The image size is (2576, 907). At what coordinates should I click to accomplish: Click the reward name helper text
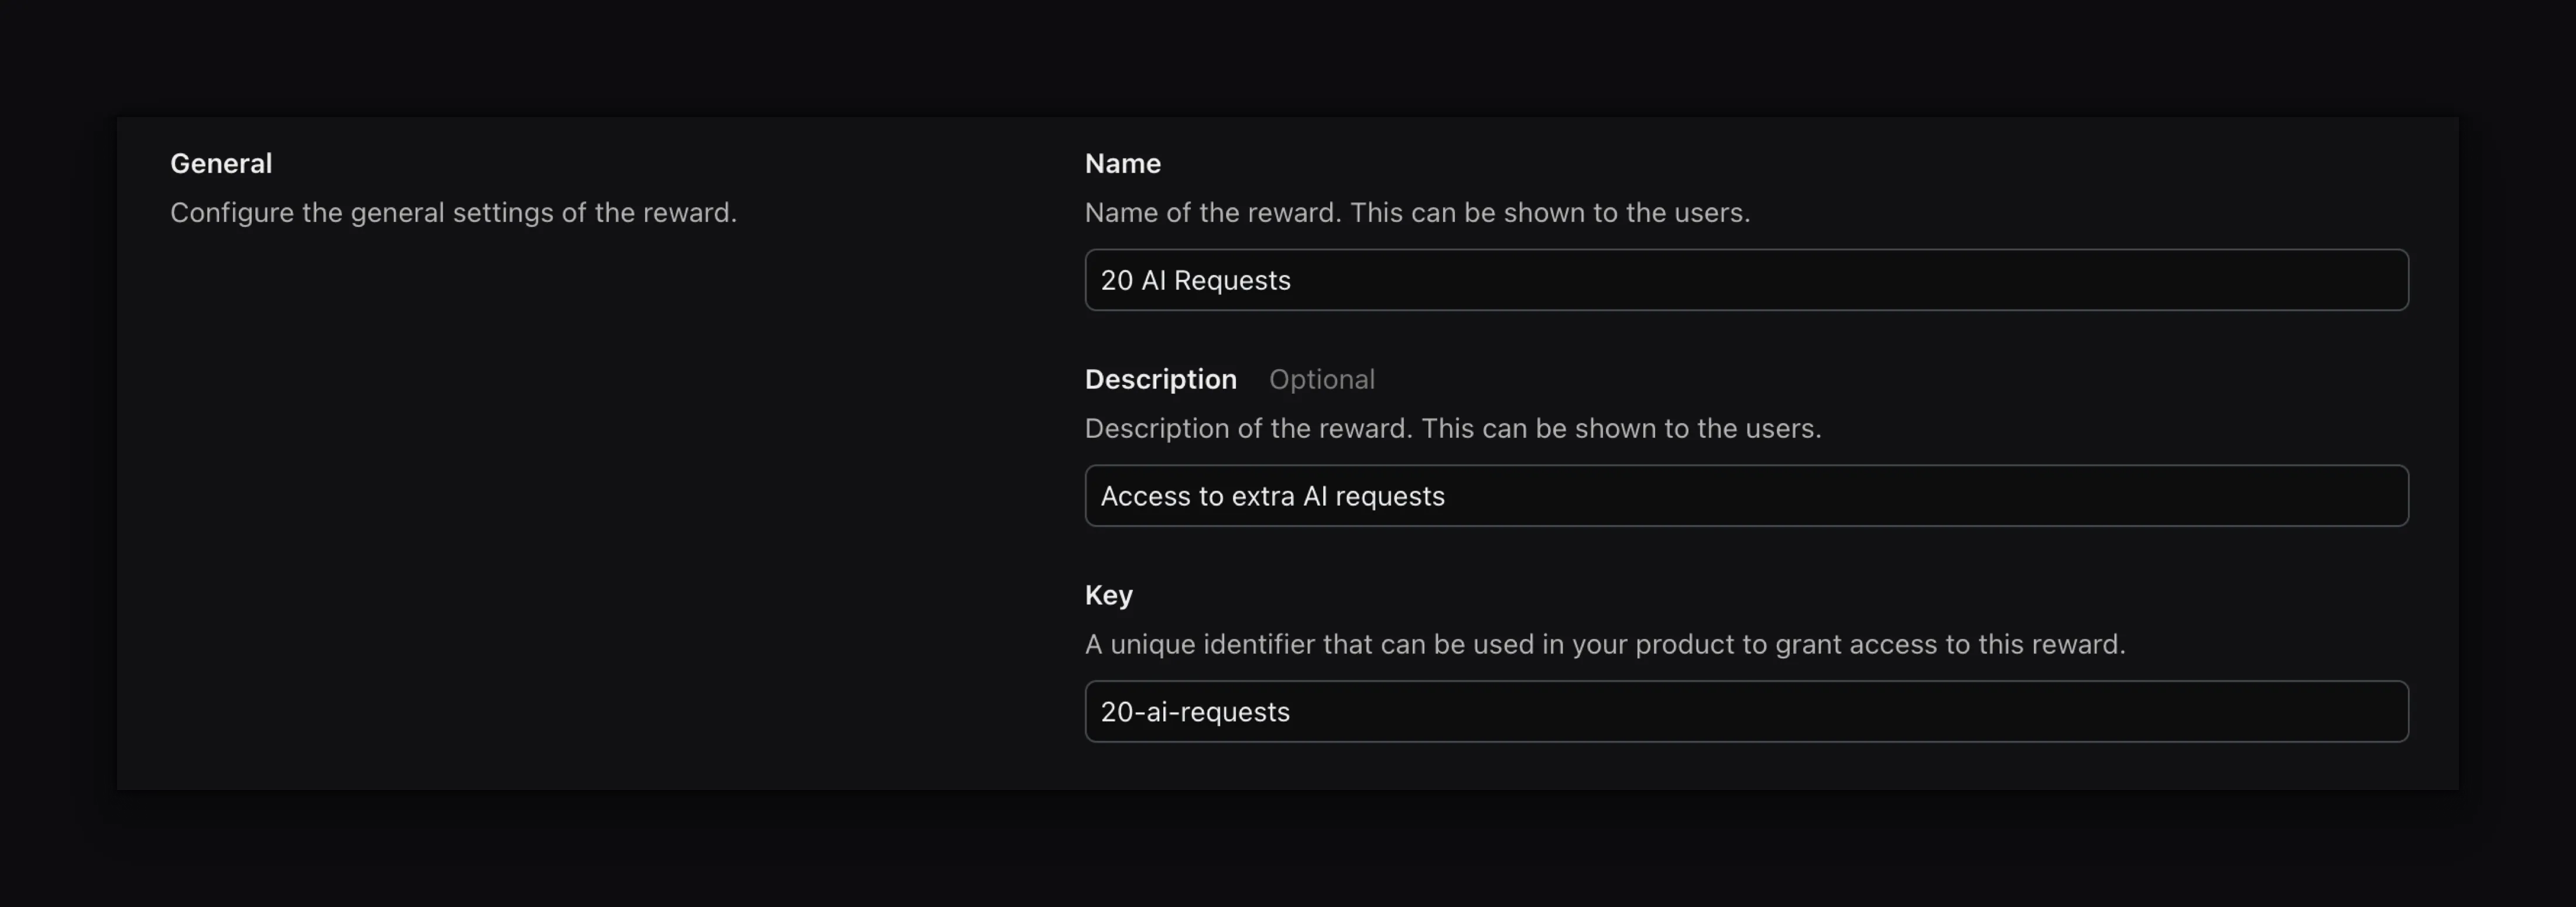1417,212
